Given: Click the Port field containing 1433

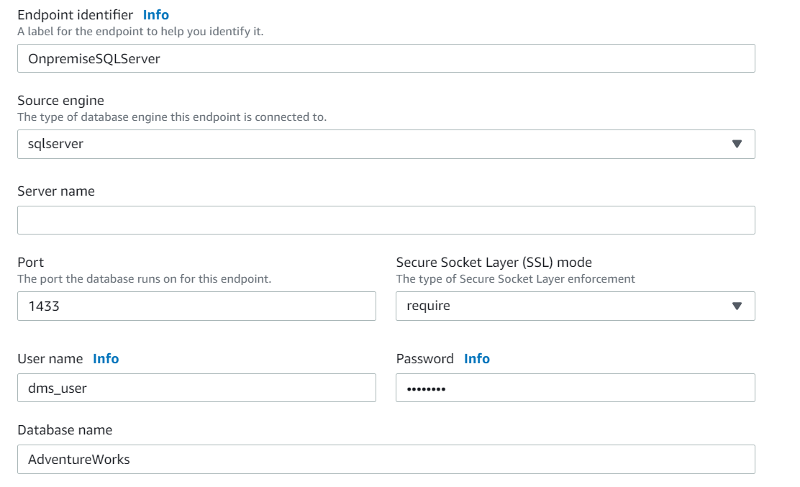Looking at the screenshot, I should pyautogui.click(x=196, y=306).
